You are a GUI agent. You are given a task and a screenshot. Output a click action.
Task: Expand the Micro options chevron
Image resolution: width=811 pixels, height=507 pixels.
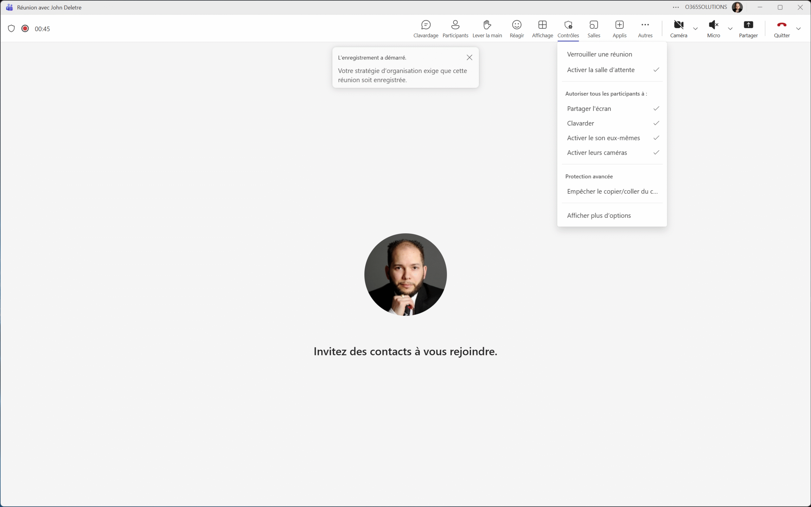[730, 29]
